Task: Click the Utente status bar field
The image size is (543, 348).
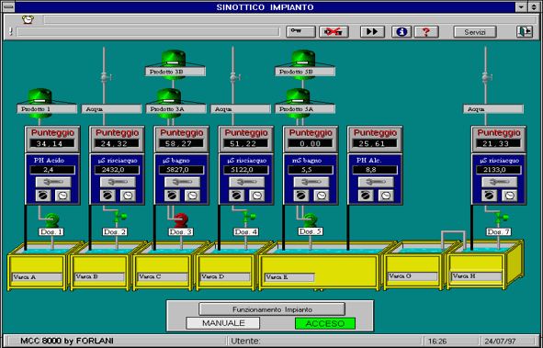Action: 325,341
